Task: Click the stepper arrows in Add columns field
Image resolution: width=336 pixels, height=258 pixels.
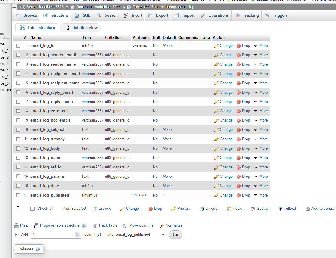Action: 77,234
